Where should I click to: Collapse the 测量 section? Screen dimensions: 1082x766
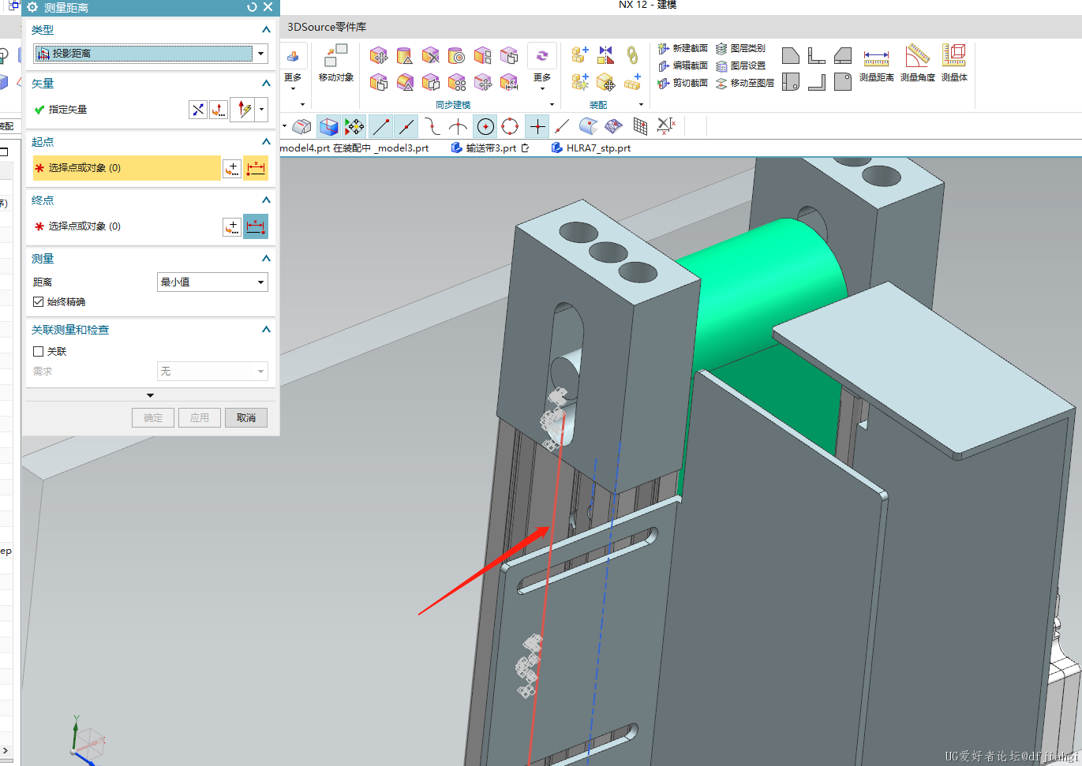[266, 258]
